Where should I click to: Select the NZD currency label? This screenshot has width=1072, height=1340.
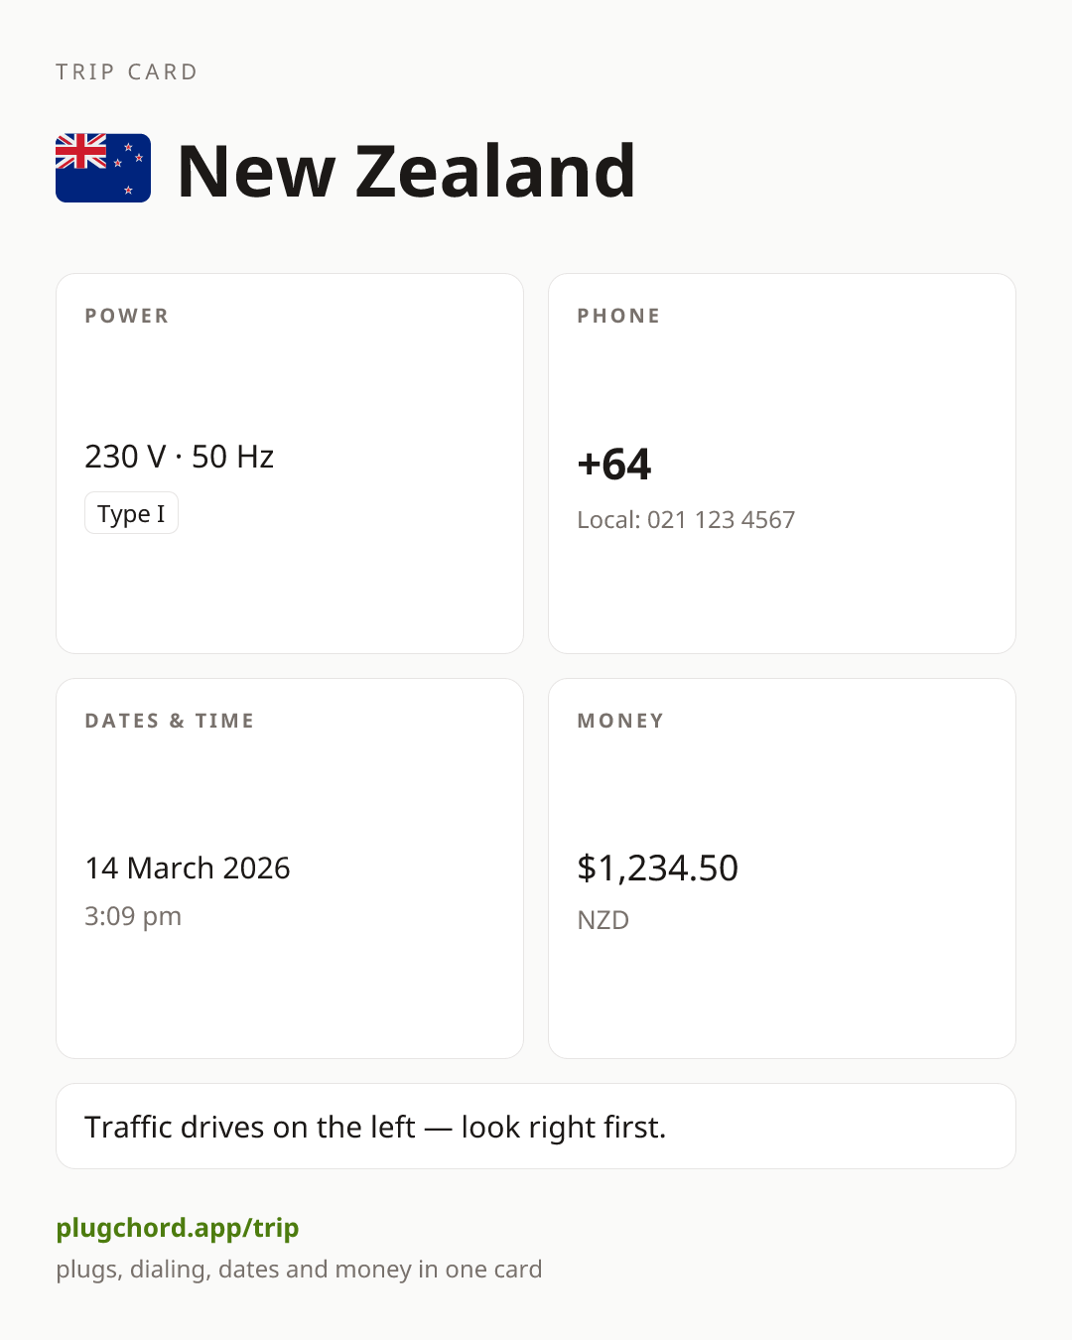[x=603, y=920]
